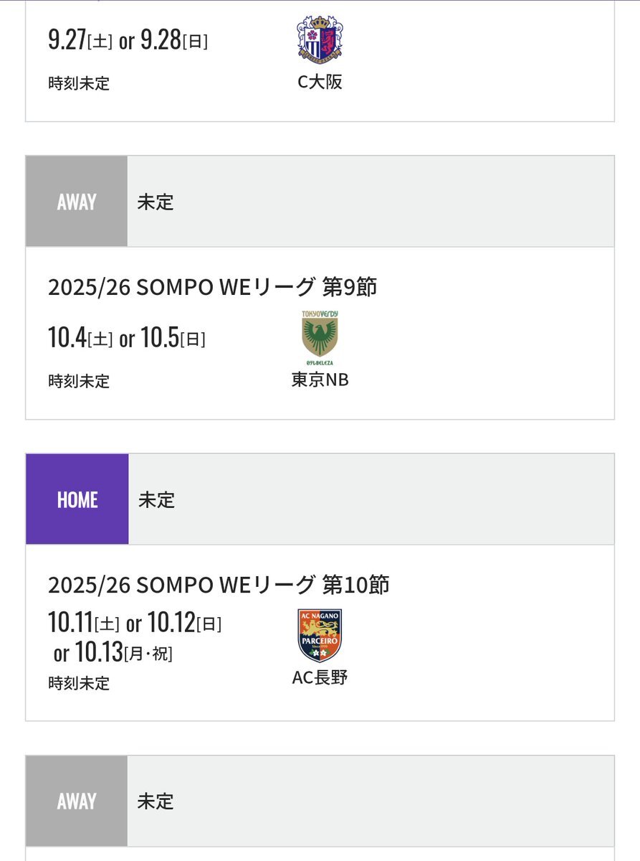Click the 10.11 or 10.12 date line
The width and height of the screenshot is (640, 861).
point(135,623)
